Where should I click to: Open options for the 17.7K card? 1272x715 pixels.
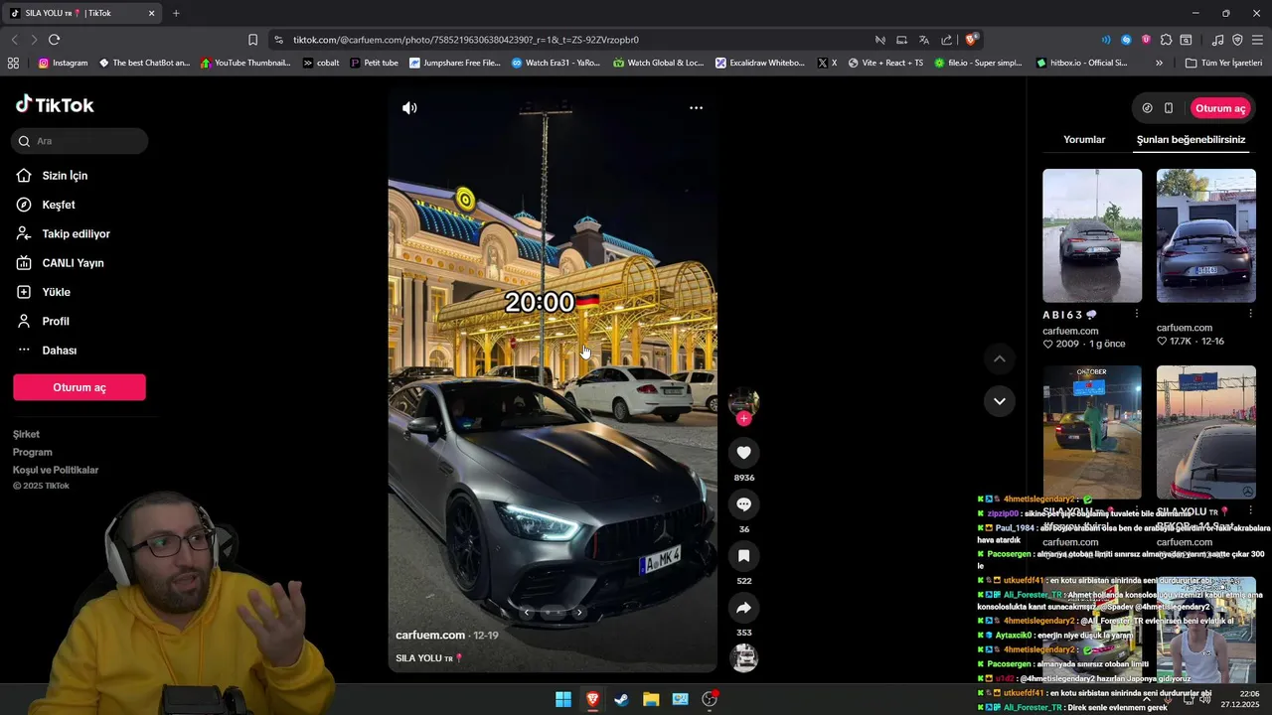click(1250, 315)
